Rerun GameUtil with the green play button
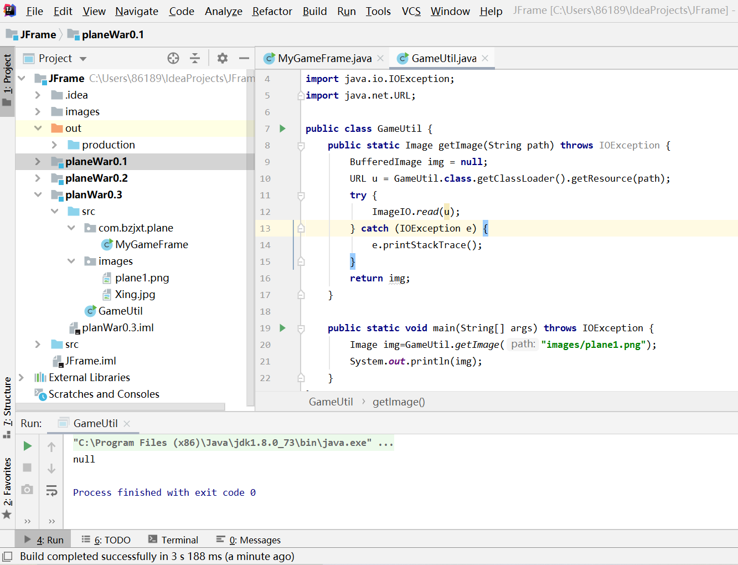The image size is (738, 565). pyautogui.click(x=27, y=446)
